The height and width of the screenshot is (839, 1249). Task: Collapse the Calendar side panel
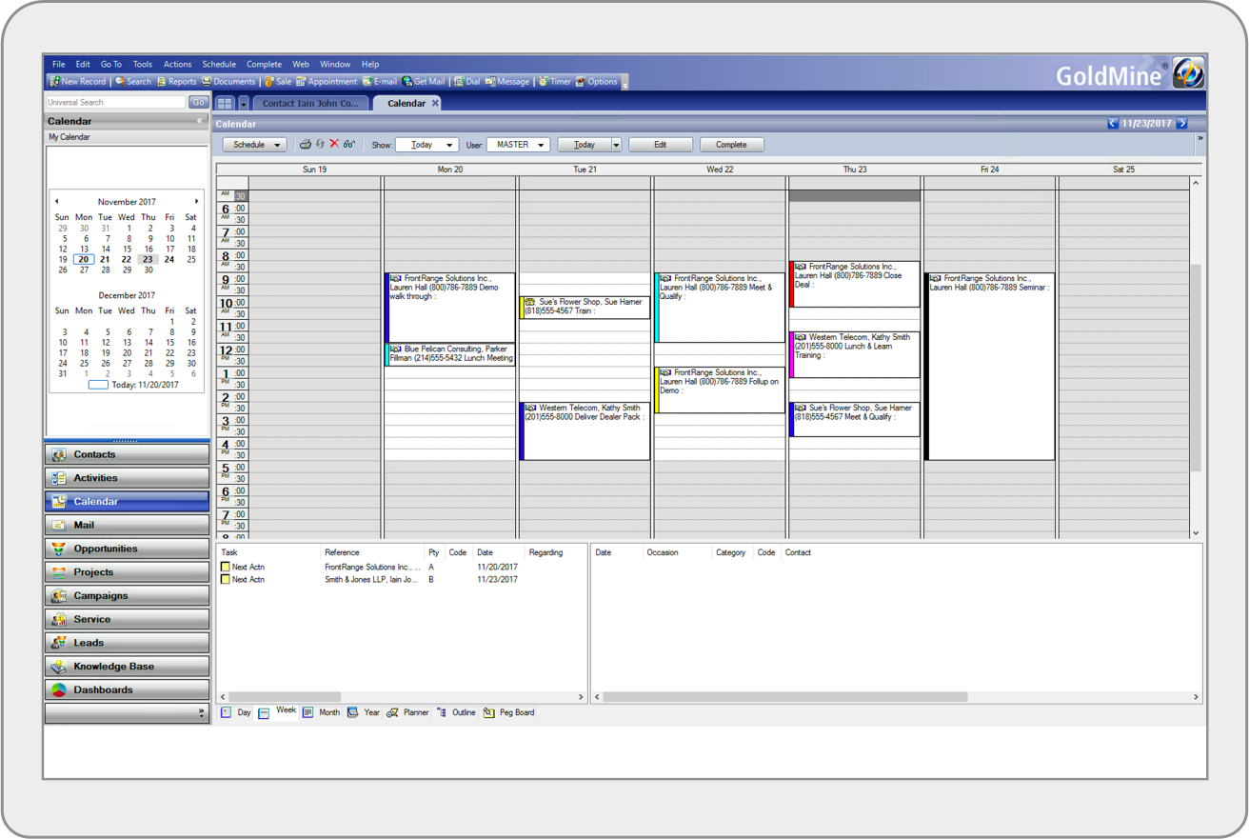point(200,121)
